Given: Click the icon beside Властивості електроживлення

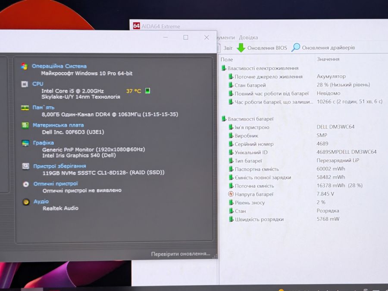Looking at the screenshot, I should pyautogui.click(x=224, y=68).
